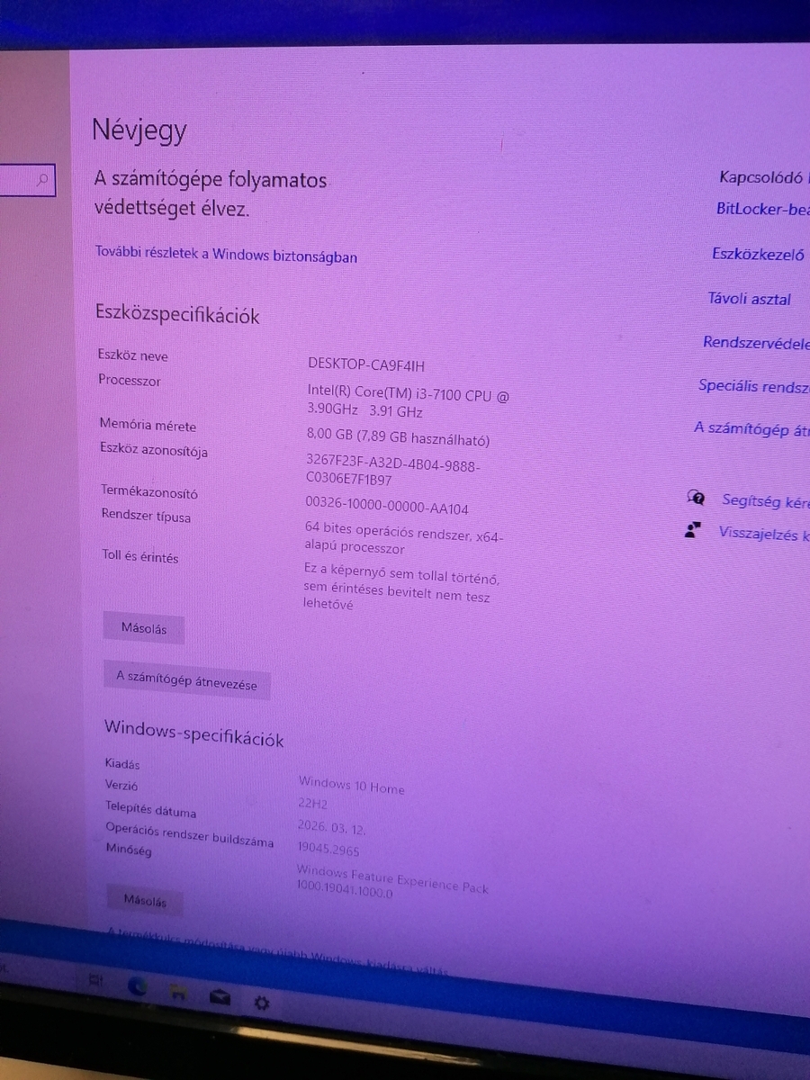Open További részletek a Windows biztonságban link
The image size is (810, 1080).
coord(226,255)
